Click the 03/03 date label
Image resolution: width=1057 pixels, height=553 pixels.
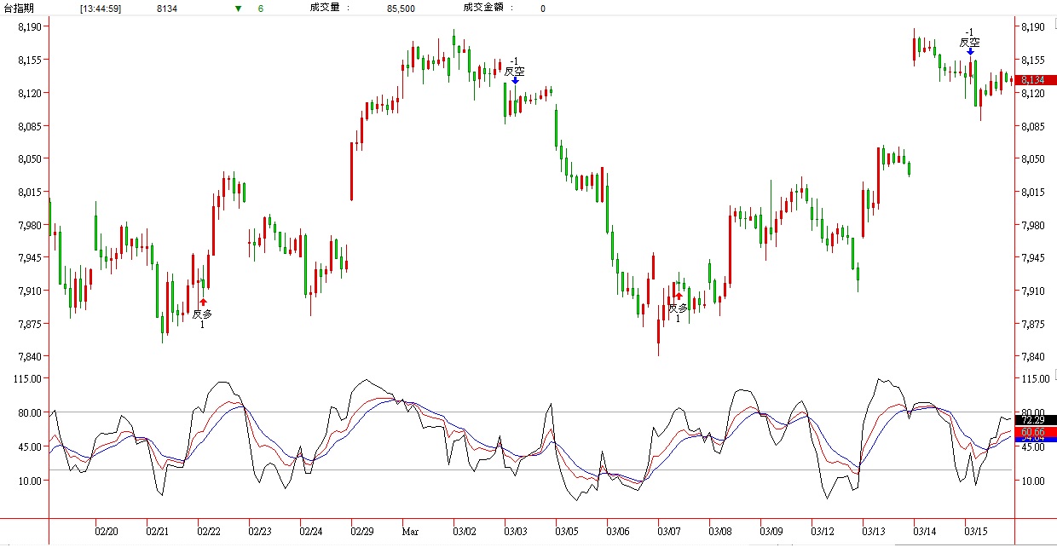(x=516, y=531)
